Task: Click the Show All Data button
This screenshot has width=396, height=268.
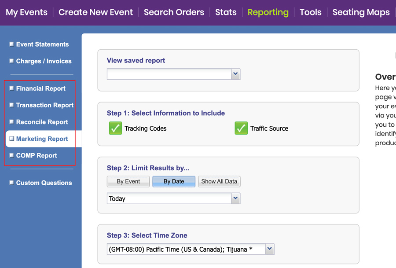Action: tap(219, 181)
